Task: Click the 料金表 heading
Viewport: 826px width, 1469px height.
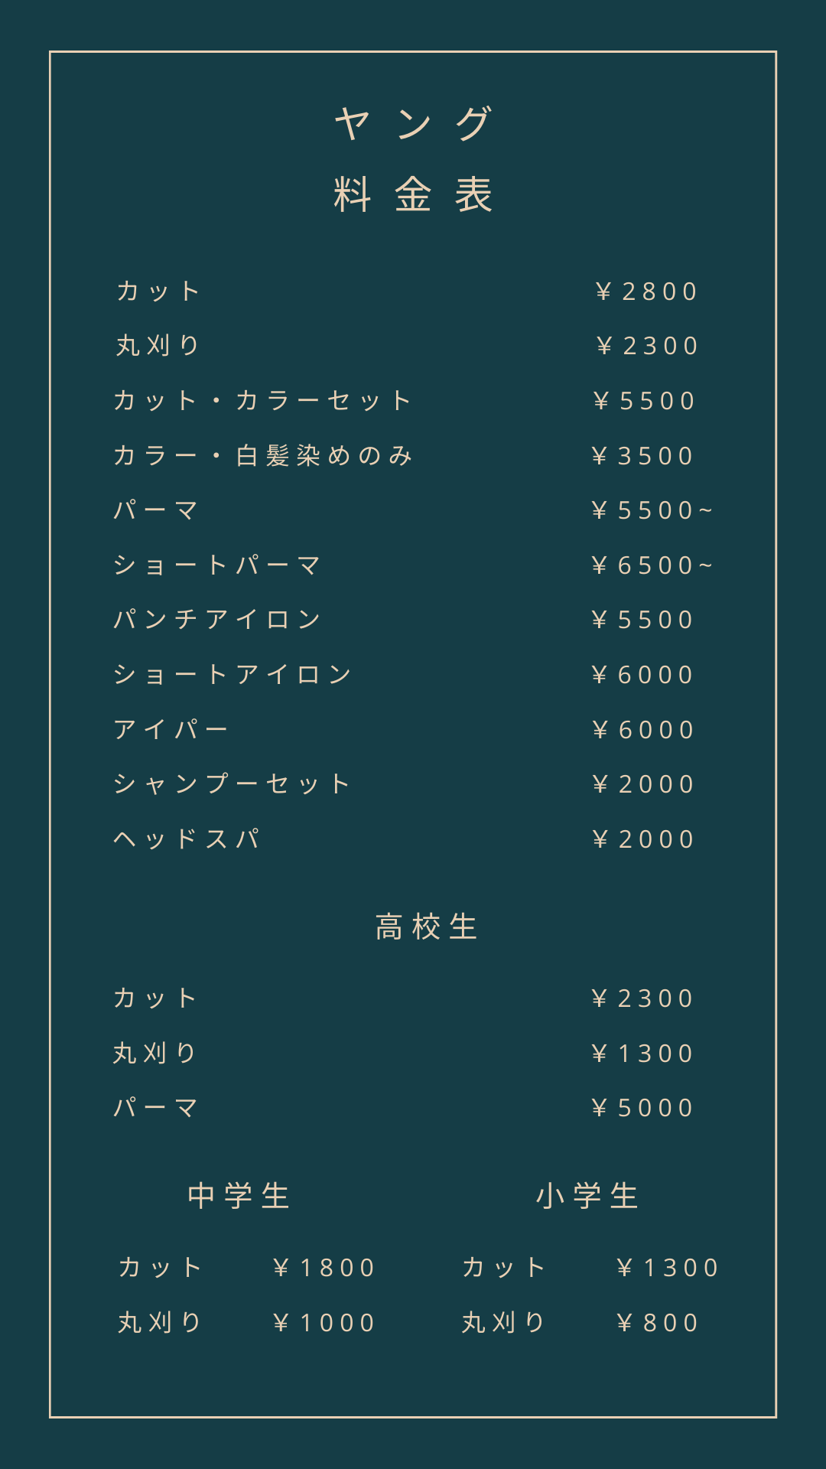Action: (x=413, y=194)
